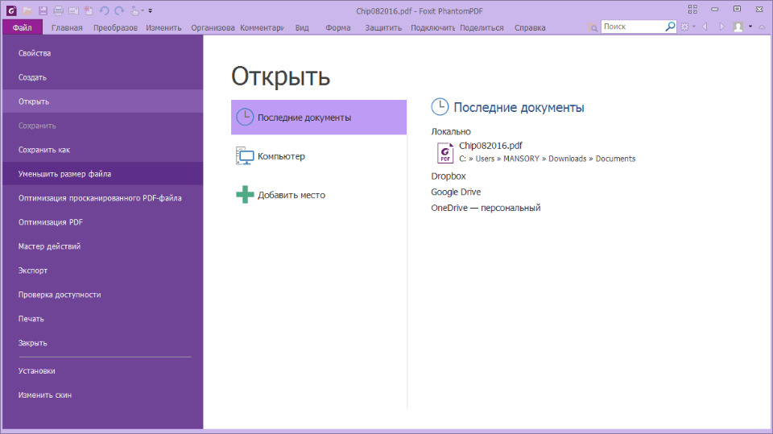Switch to the Главная tab
Screen dimensions: 773x434
click(67, 27)
